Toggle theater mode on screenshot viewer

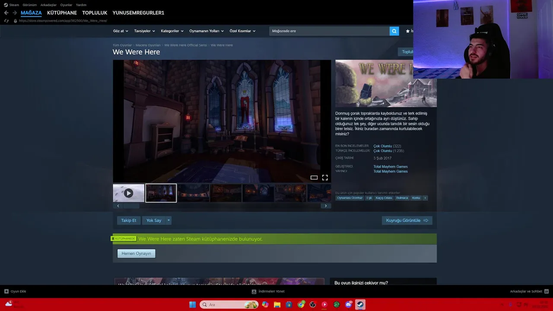point(314,178)
